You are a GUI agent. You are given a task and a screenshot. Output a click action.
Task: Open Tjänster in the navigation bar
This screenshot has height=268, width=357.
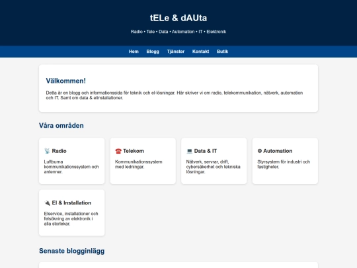(176, 52)
